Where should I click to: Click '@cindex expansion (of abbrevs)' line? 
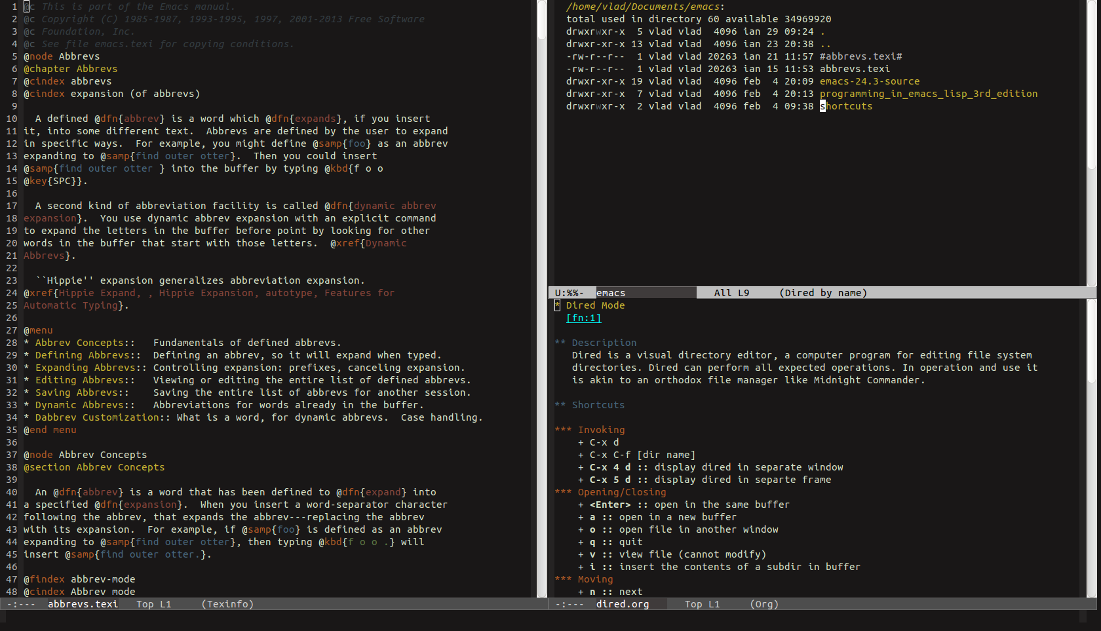click(x=112, y=94)
